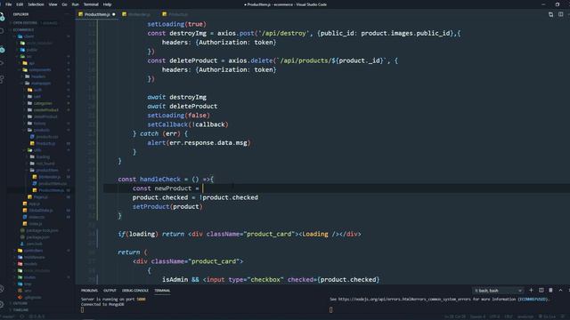The height and width of the screenshot is (320, 570).
Task: Open the Source Control view
Action: [x=2, y=49]
